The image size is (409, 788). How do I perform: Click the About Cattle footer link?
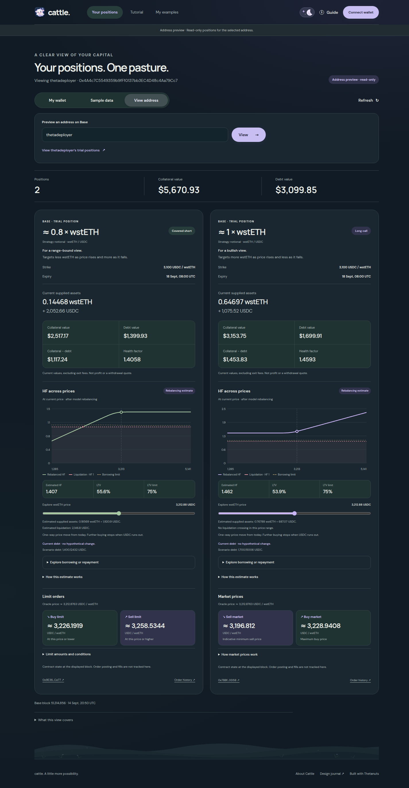[305, 774]
